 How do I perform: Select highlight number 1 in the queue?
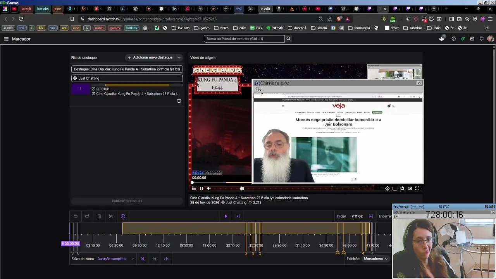[x=81, y=89]
